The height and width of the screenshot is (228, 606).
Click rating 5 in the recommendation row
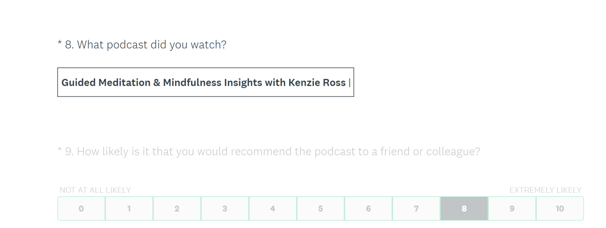coord(321,209)
